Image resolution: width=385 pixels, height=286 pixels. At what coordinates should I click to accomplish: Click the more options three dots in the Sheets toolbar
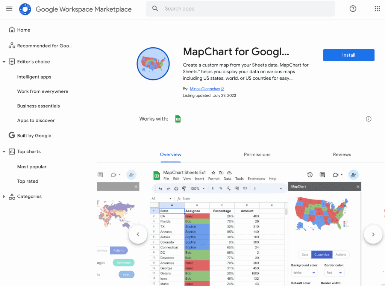(x=255, y=189)
